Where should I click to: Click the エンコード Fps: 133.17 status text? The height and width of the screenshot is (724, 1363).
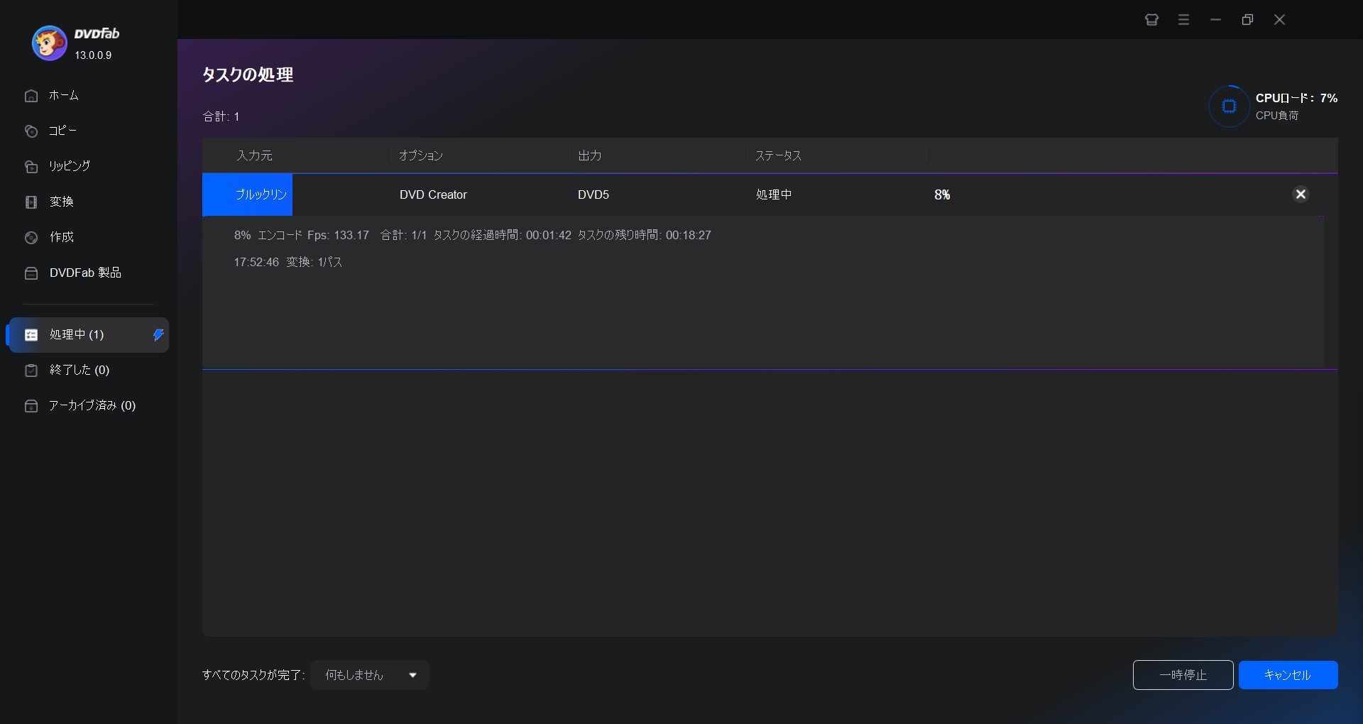[313, 235]
